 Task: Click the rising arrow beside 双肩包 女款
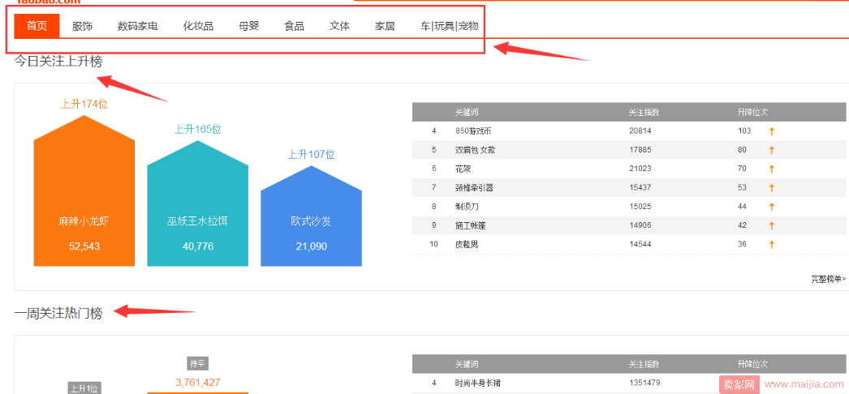[x=772, y=150]
